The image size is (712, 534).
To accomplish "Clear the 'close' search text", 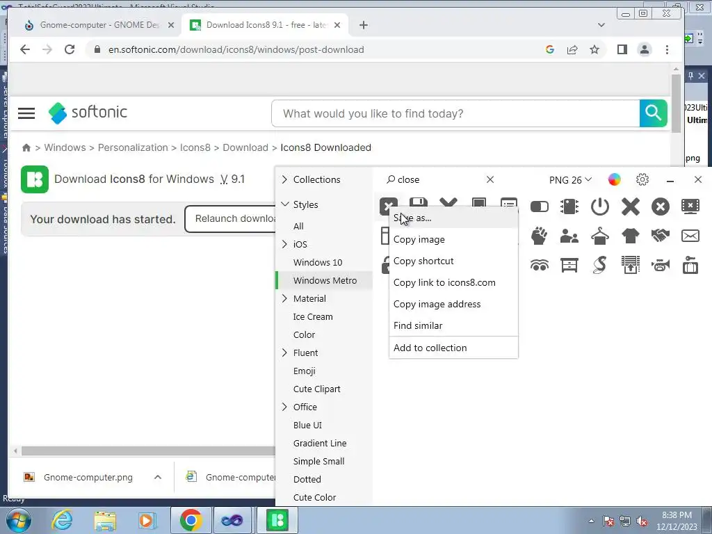I will point(490,179).
